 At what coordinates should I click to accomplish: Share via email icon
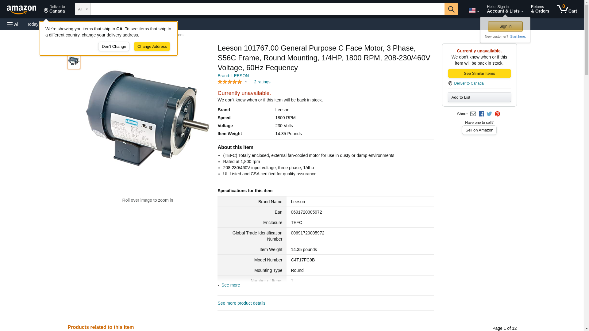(473, 114)
